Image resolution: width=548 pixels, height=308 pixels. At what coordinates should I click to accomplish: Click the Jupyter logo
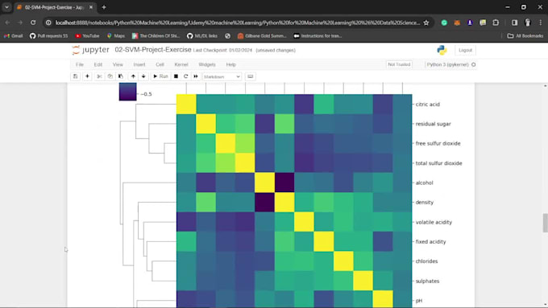[90, 50]
